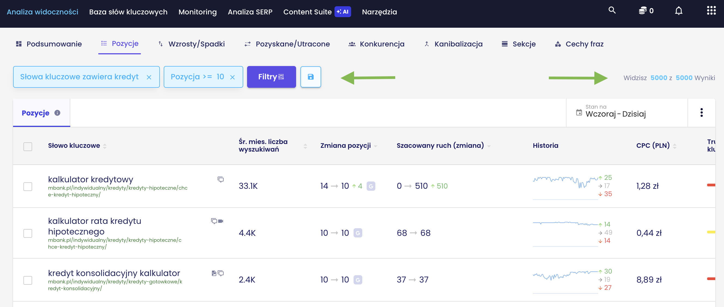Click the Pozycje table panel tab

click(x=41, y=113)
